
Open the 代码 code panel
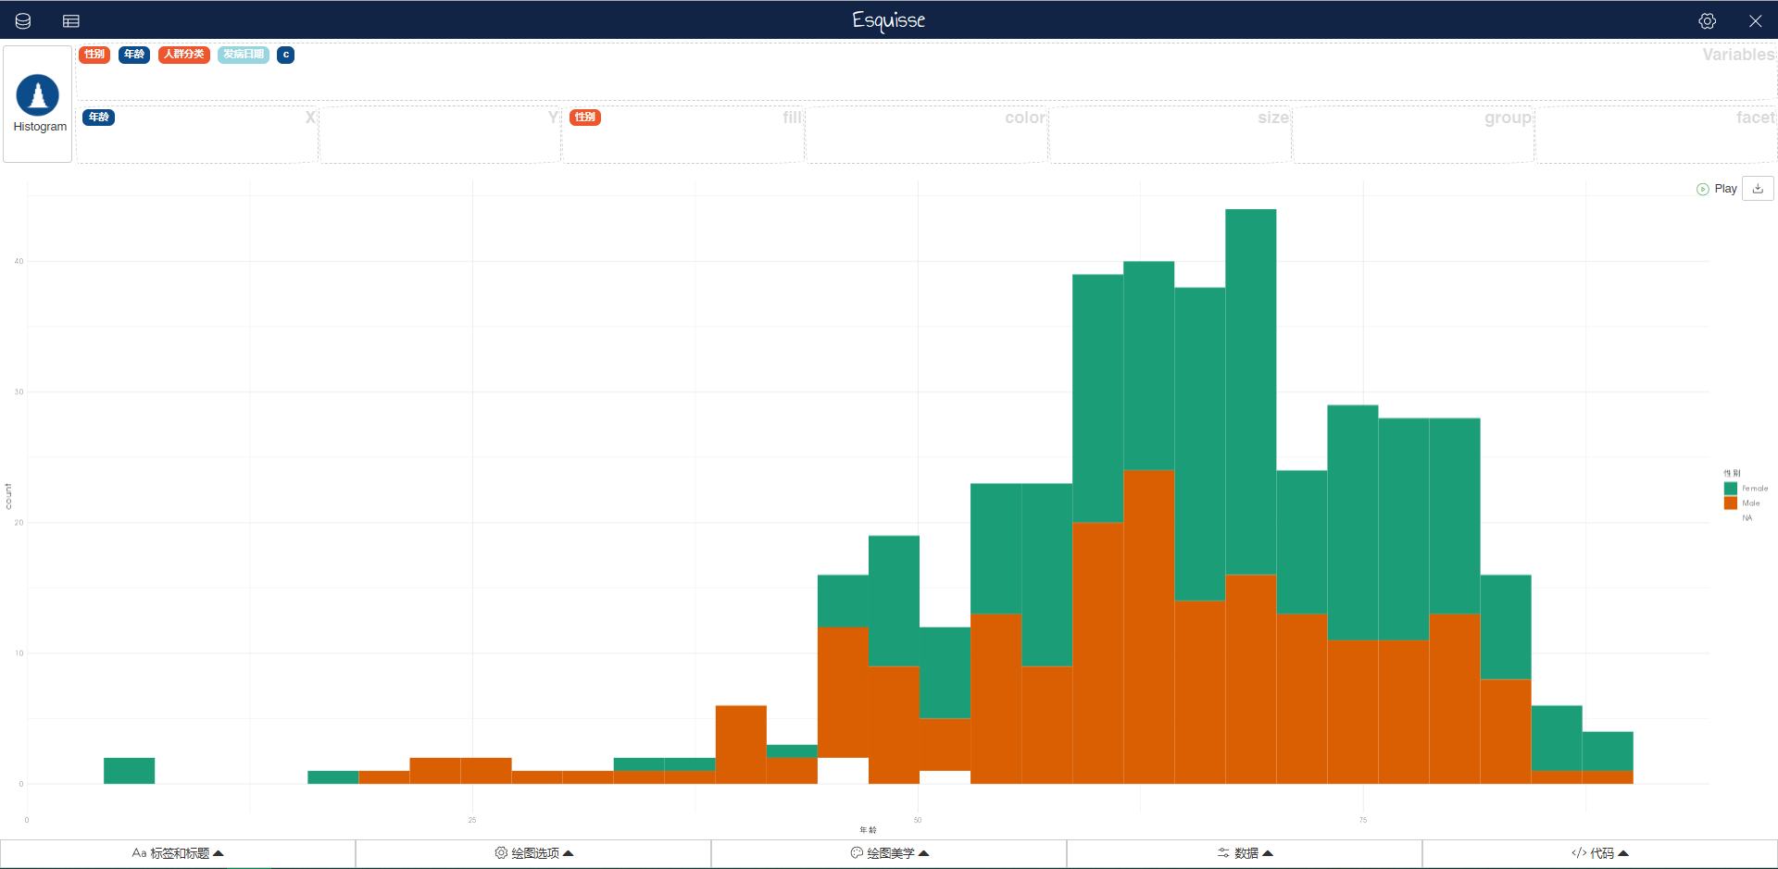(x=1599, y=853)
